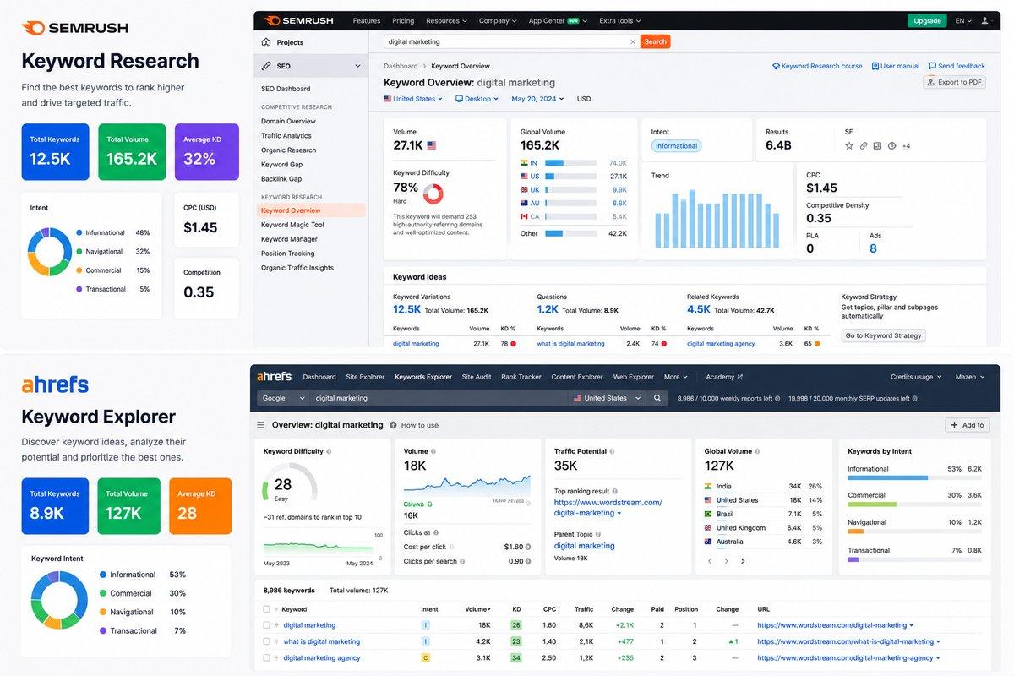Go to next page in Global Volume card
This screenshot has height=676, width=1014.
pos(743,561)
